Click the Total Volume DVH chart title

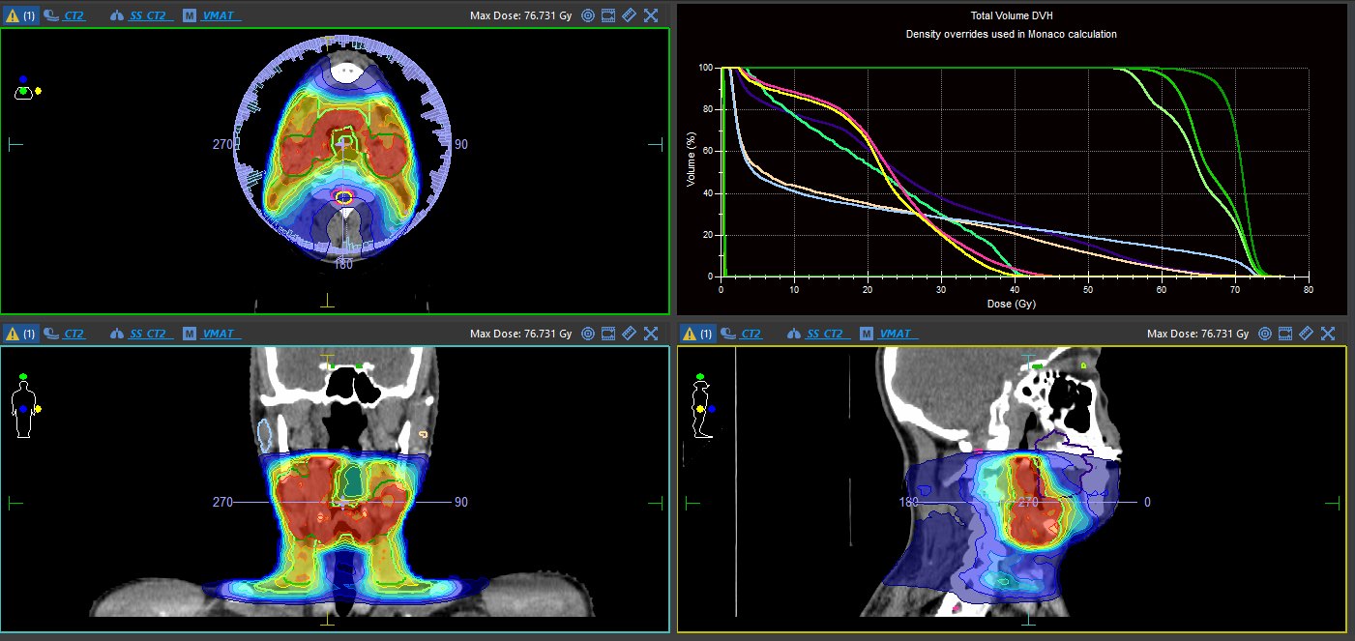coord(1011,16)
